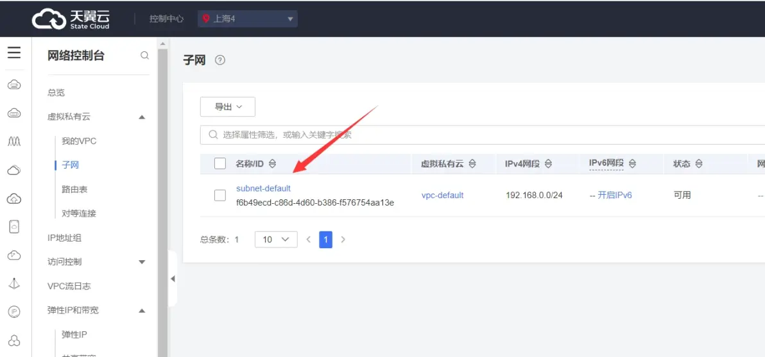Open the 上海4 region dropdown
The image size is (765, 357).
248,19
